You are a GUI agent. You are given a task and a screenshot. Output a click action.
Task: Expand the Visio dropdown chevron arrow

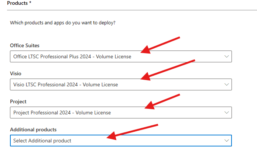[x=226, y=84]
